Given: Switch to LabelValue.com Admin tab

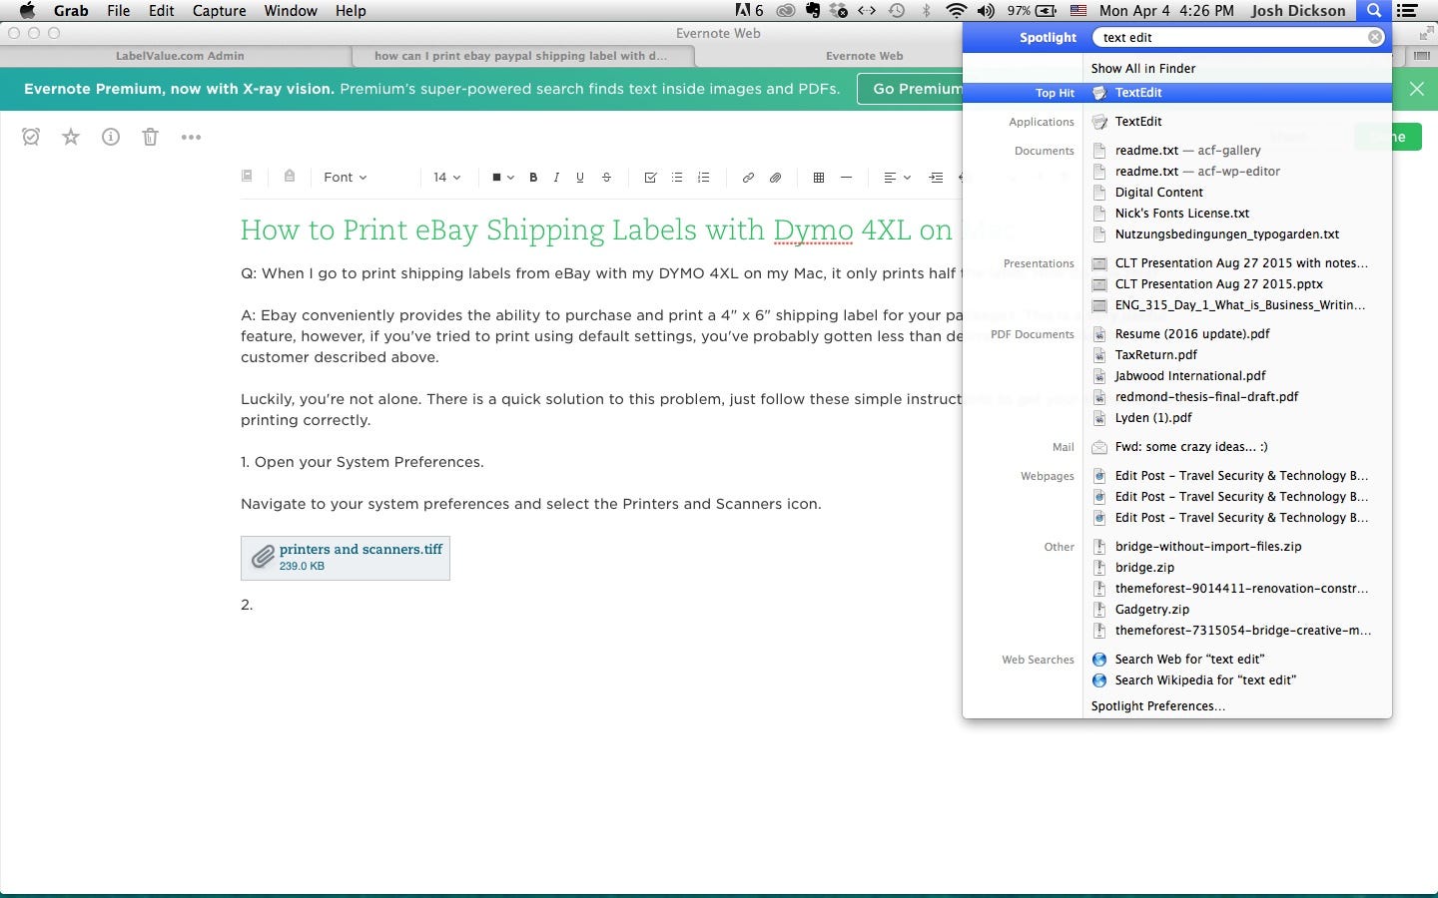Looking at the screenshot, I should [x=180, y=56].
